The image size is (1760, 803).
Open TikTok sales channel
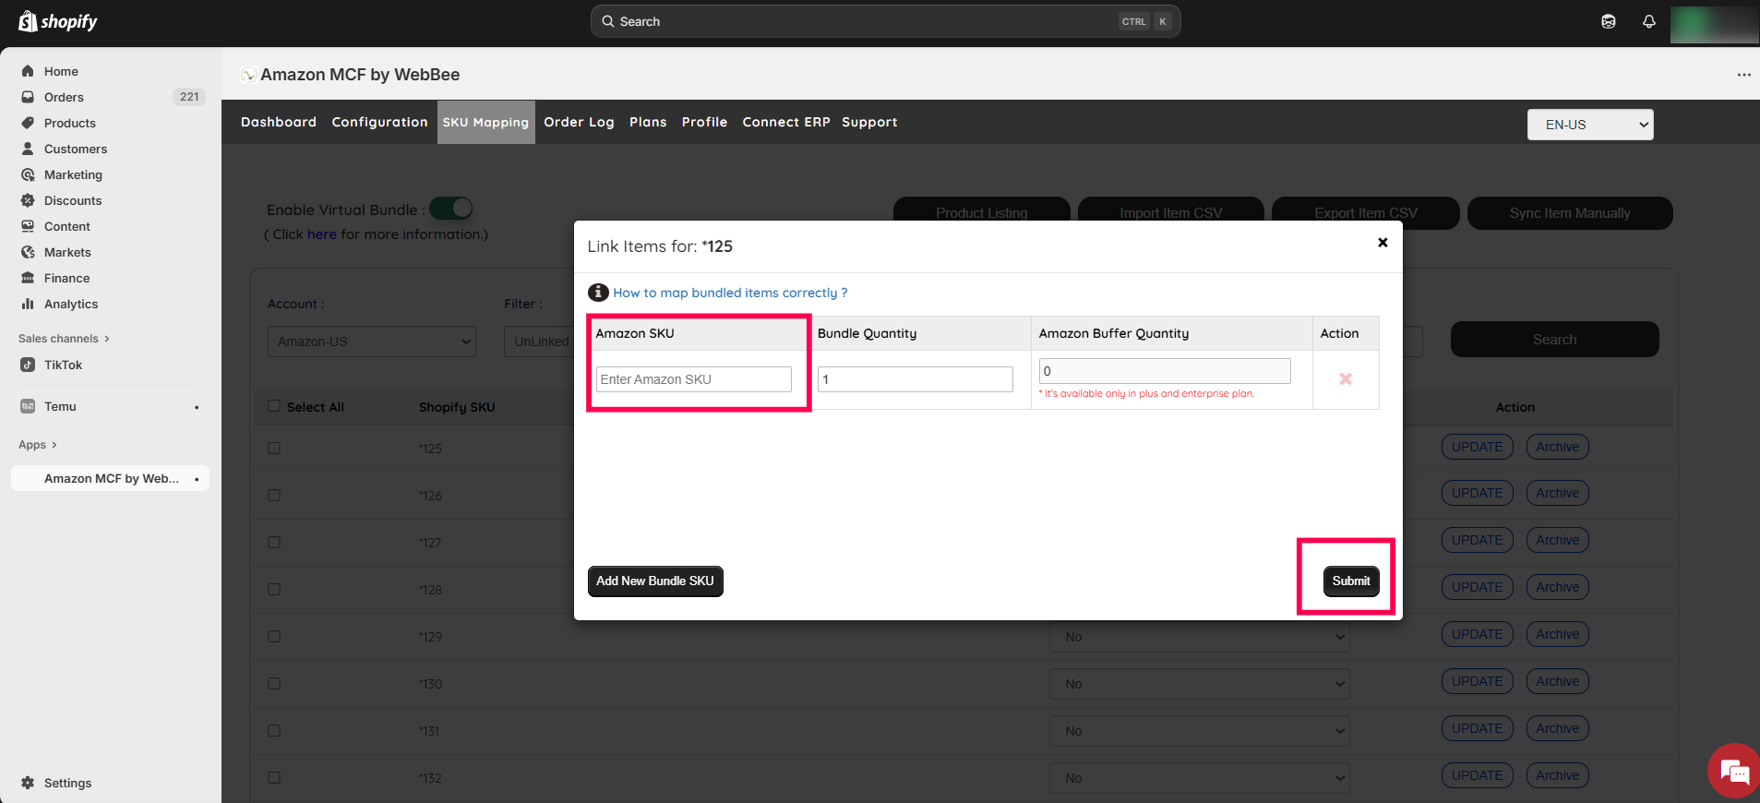pos(63,365)
